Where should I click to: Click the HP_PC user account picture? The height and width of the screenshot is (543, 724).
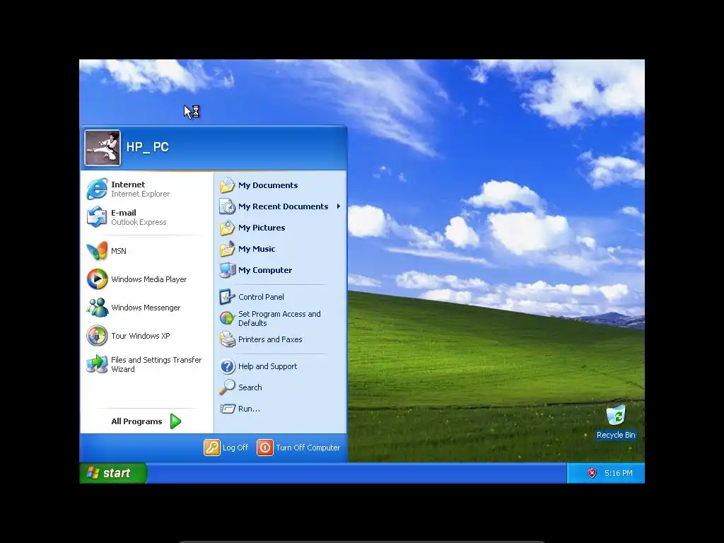point(103,148)
